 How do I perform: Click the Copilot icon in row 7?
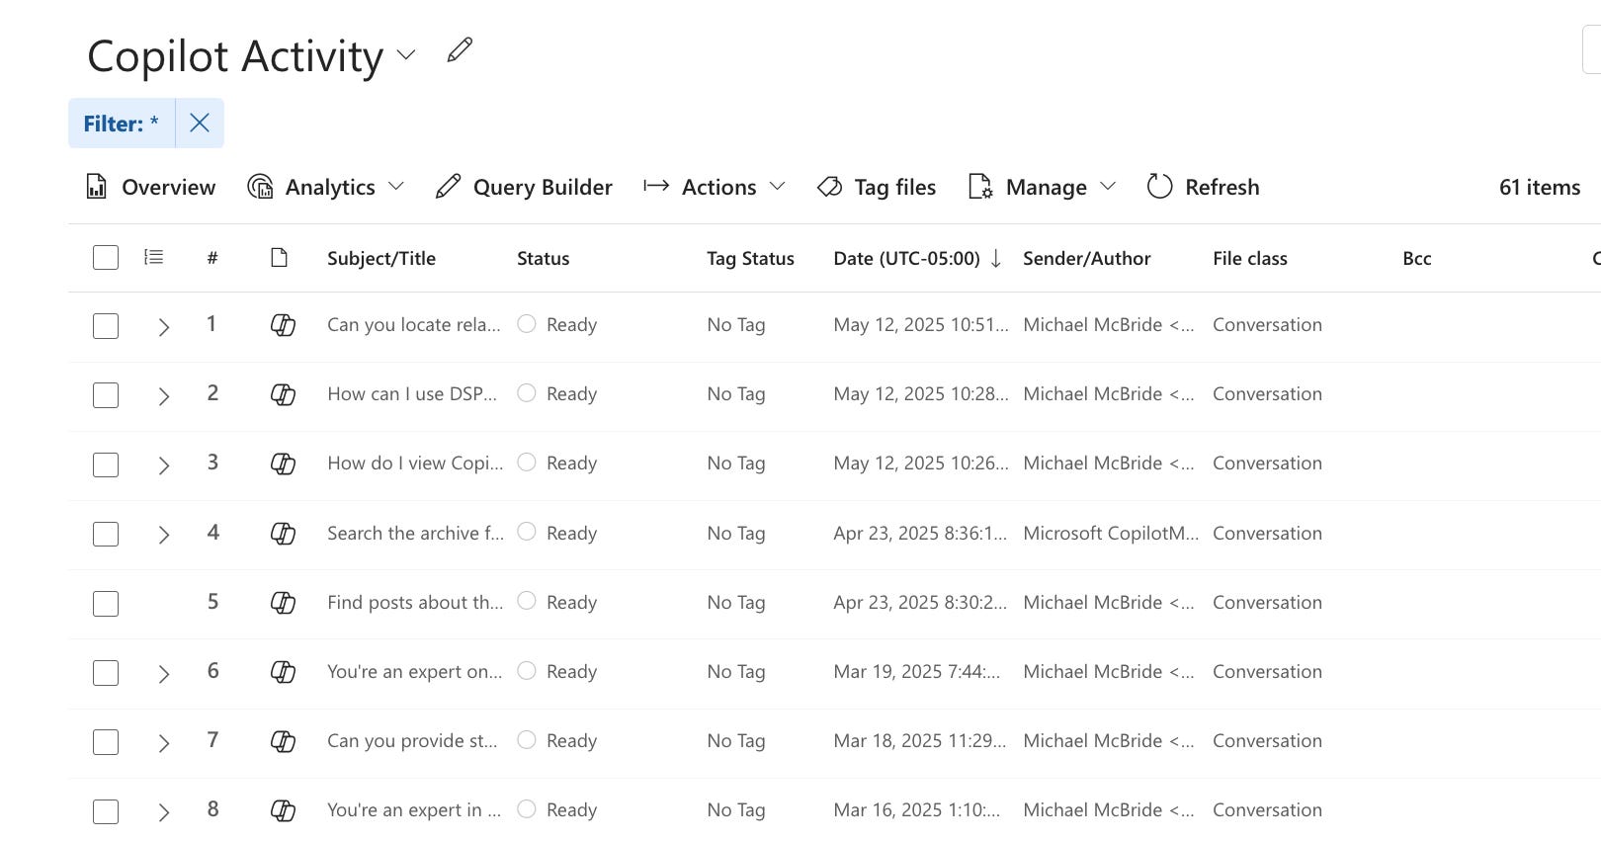pos(284,741)
